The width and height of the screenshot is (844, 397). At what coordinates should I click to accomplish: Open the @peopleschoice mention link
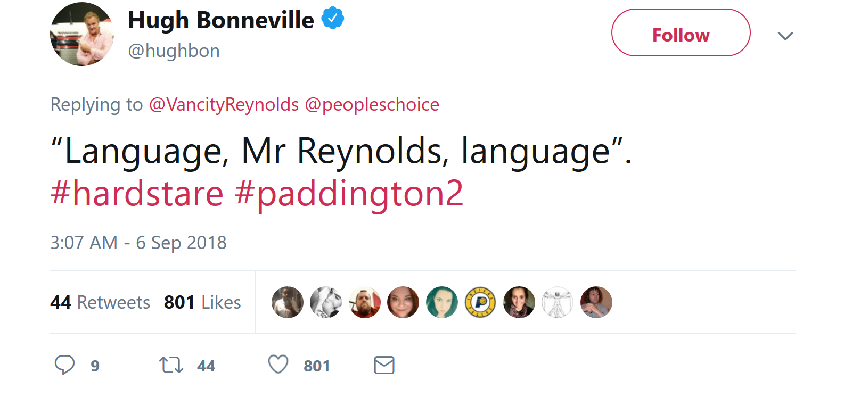[x=372, y=104]
